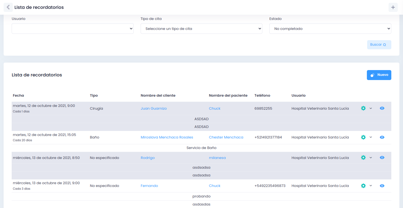Click date miércoles, 13 de octubre de 2021, 9:00
This screenshot has width=403, height=208.
(46, 183)
